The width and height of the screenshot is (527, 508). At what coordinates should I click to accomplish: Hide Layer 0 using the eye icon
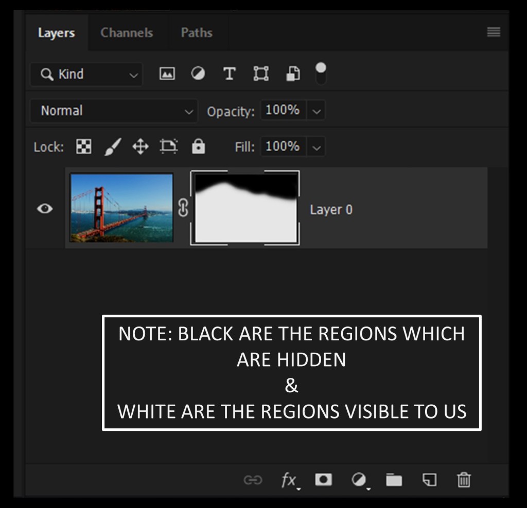[45, 208]
